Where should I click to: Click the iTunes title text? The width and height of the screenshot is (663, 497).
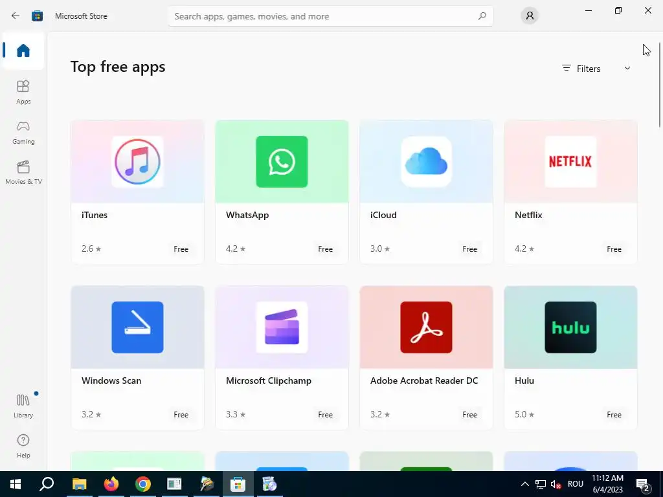coord(95,215)
